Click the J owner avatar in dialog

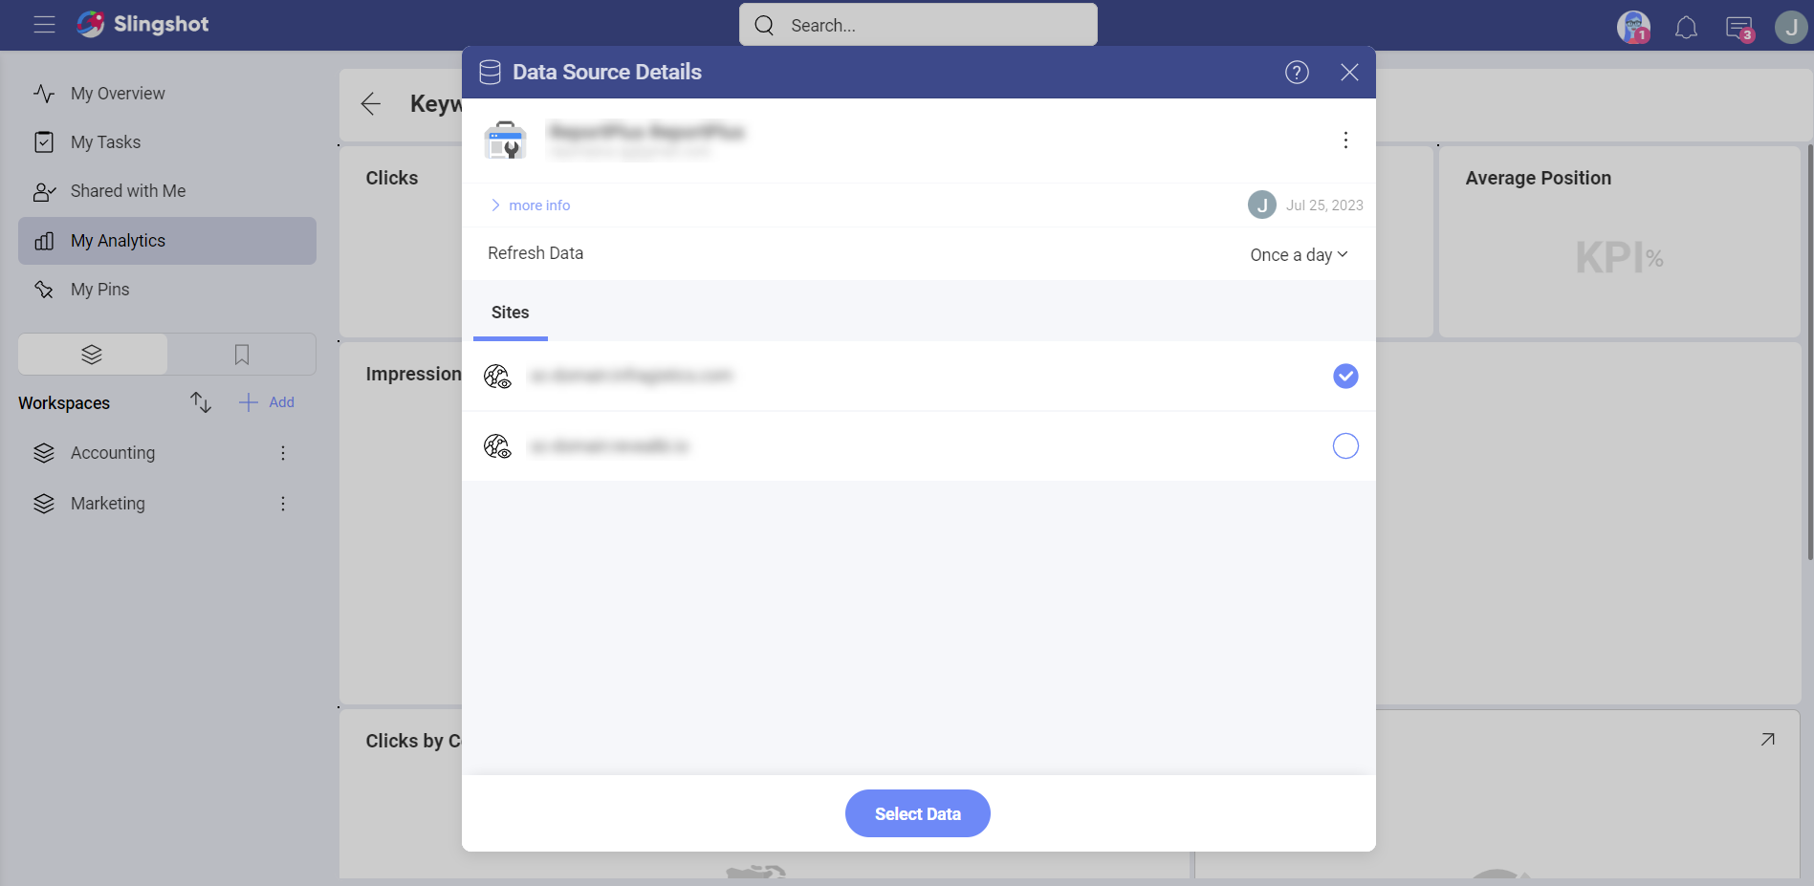(1262, 205)
